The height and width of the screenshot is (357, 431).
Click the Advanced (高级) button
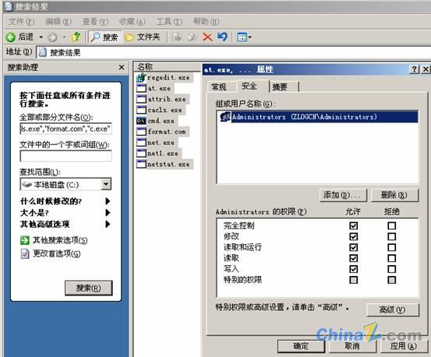click(x=393, y=310)
